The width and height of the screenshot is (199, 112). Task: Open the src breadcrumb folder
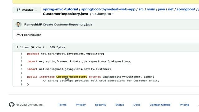pos(141,9)
